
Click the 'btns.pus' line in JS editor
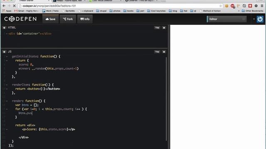click(x=25, y=113)
